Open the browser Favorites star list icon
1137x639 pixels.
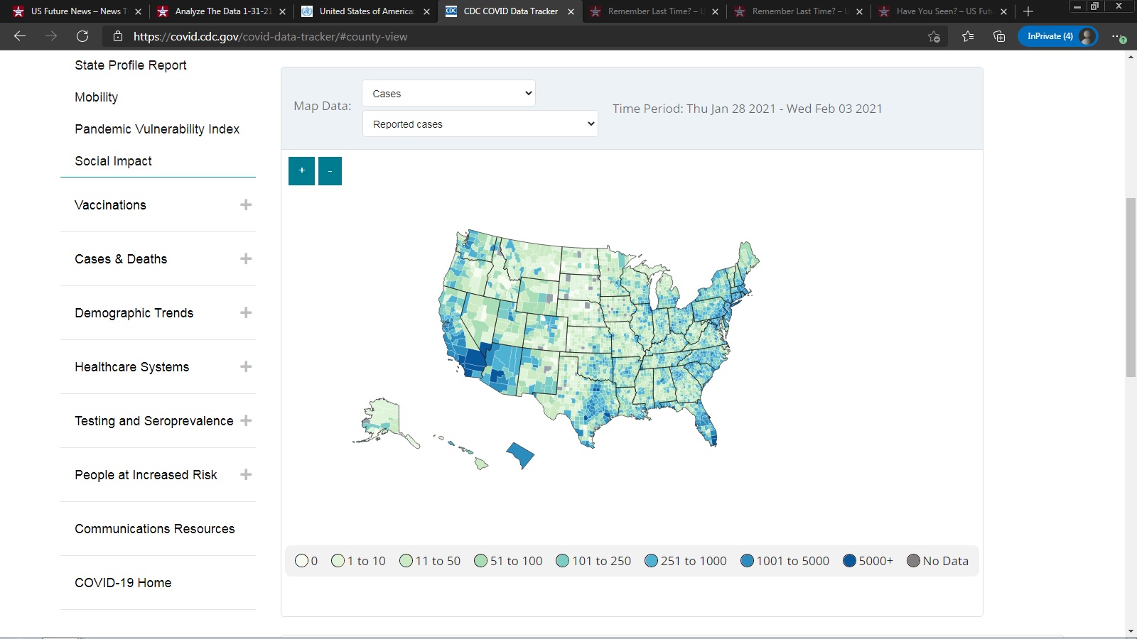click(967, 36)
